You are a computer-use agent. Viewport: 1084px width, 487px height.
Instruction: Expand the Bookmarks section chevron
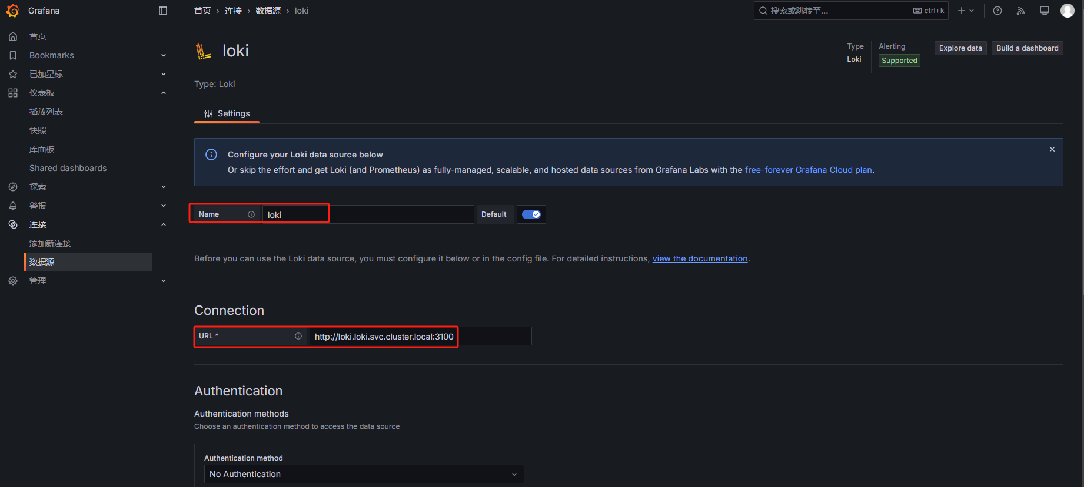pos(164,55)
